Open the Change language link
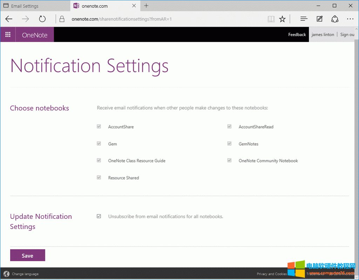The height and width of the screenshot is (280, 359). coord(25,274)
